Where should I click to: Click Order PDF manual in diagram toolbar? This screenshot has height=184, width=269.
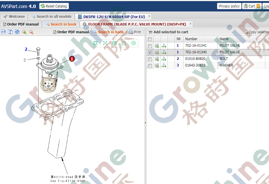click(x=71, y=32)
